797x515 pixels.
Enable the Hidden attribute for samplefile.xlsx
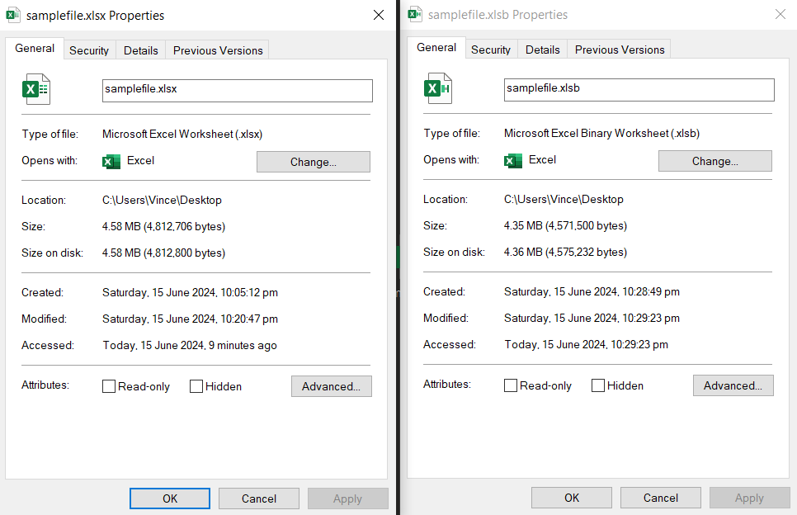click(196, 385)
